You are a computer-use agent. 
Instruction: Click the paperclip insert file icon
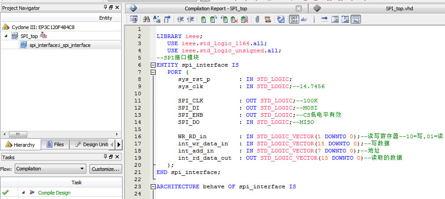click(257, 19)
